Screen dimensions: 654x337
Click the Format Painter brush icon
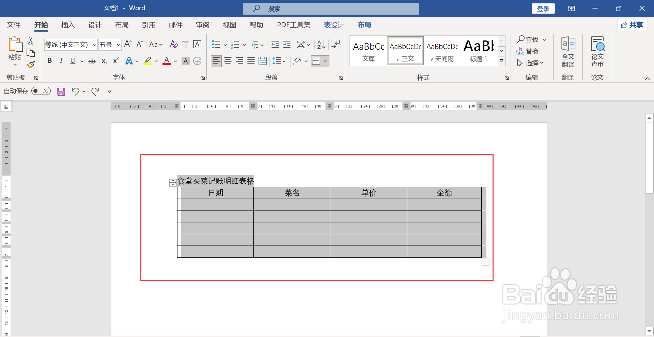[x=31, y=64]
